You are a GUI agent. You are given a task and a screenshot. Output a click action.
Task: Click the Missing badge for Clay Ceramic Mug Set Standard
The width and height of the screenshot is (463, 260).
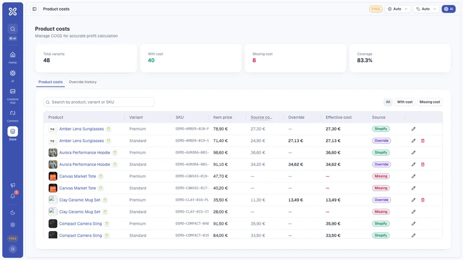tap(381, 211)
